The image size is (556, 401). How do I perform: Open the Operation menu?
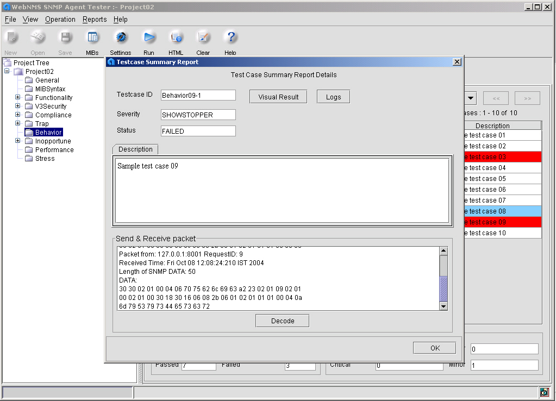[60, 20]
